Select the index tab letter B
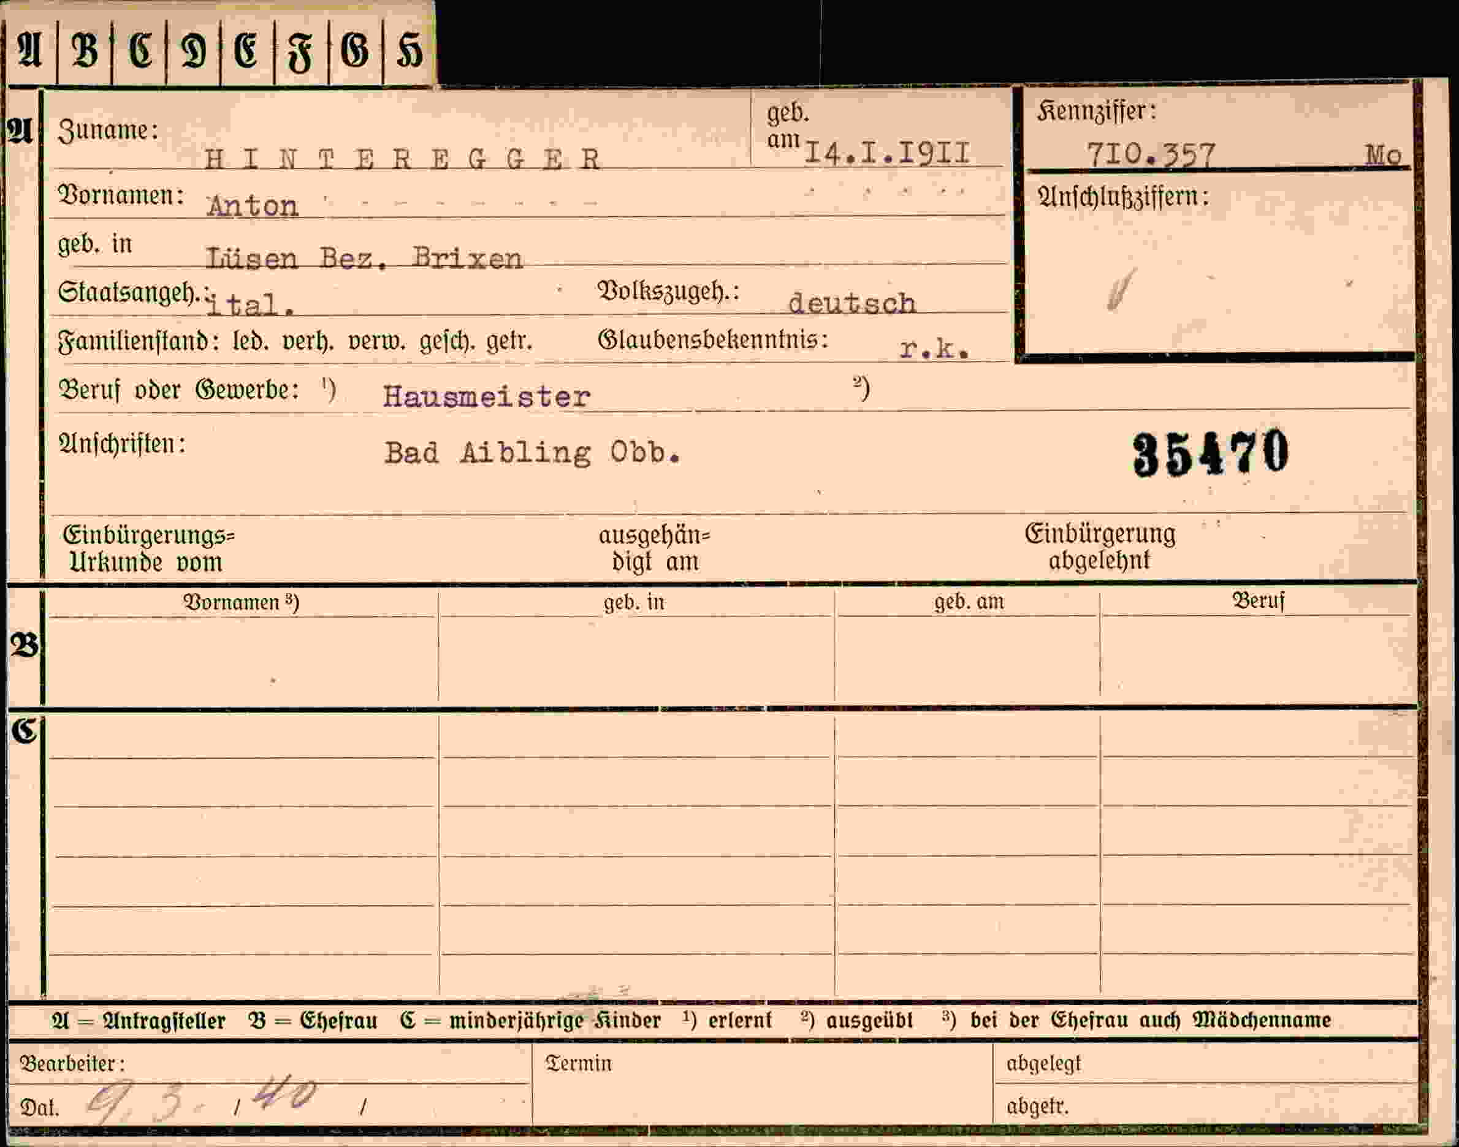The image size is (1459, 1147). click(x=85, y=51)
